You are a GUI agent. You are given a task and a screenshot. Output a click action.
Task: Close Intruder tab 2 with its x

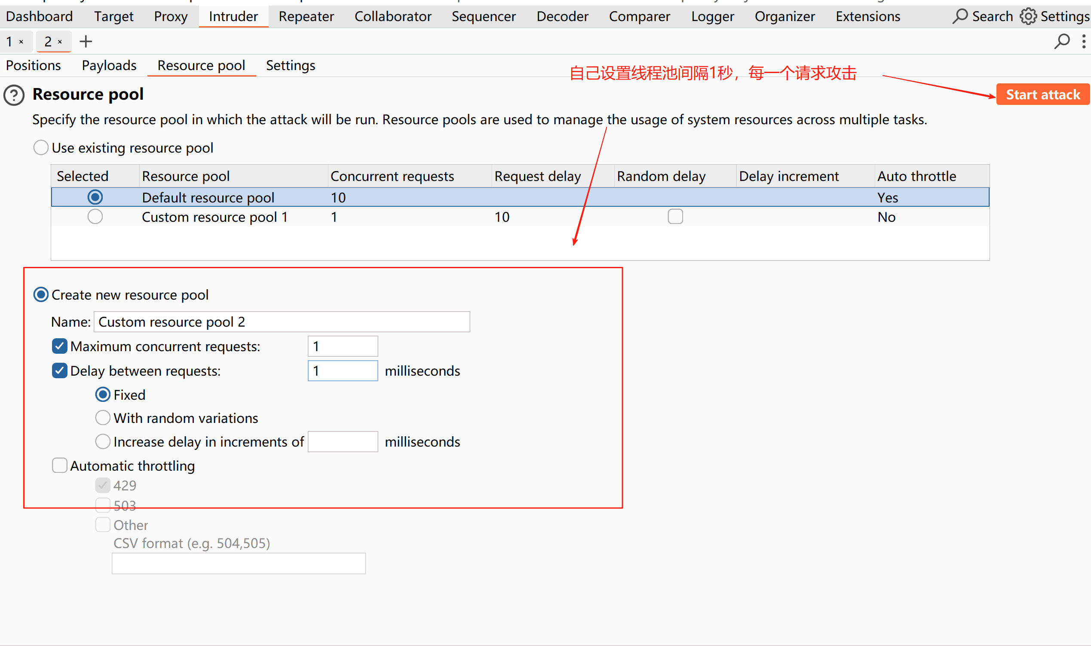(x=60, y=42)
